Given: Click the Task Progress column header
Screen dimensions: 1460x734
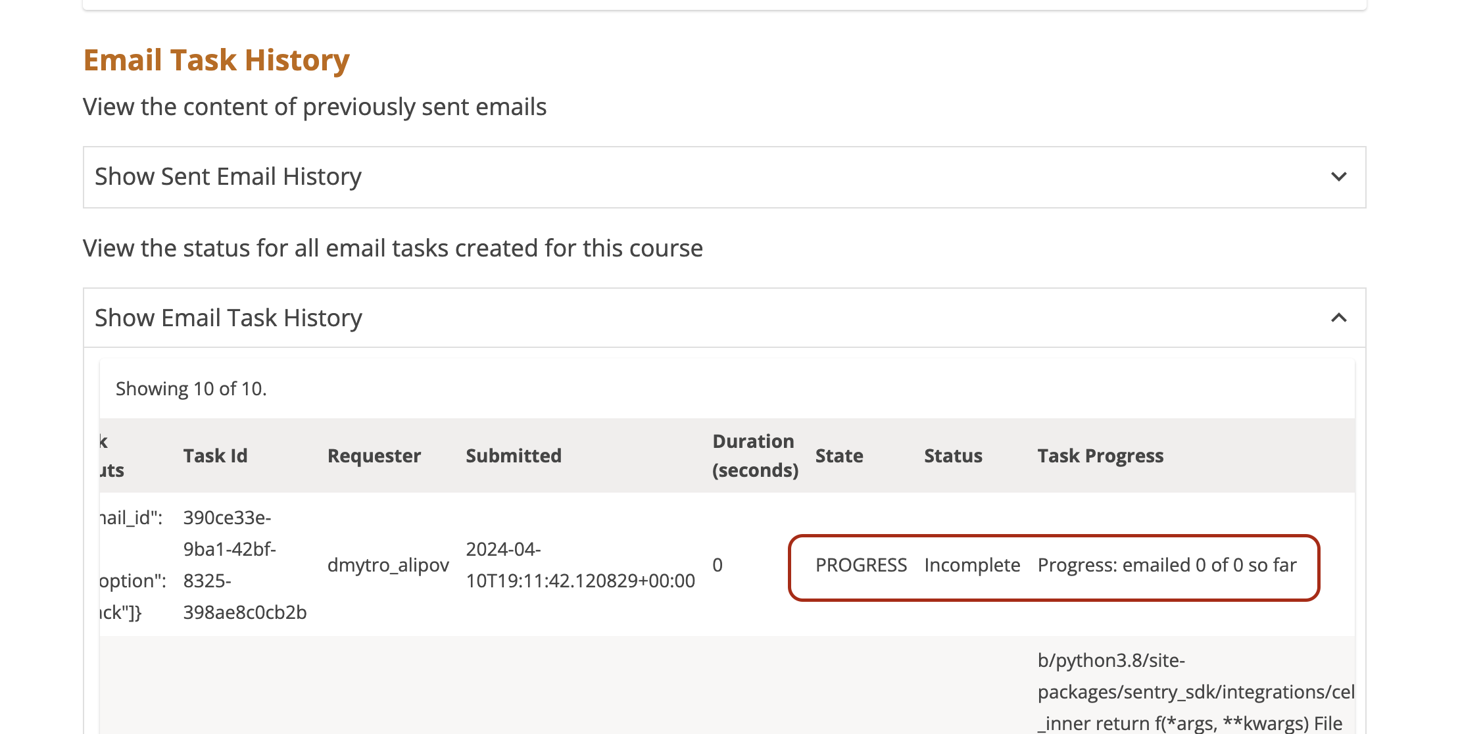Looking at the screenshot, I should pyautogui.click(x=1100, y=456).
